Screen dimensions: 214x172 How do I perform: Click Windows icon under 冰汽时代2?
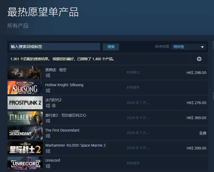click(48, 106)
